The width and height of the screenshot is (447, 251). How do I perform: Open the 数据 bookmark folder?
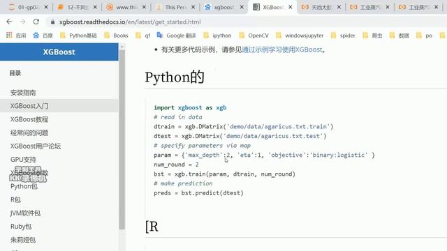[x=399, y=36]
